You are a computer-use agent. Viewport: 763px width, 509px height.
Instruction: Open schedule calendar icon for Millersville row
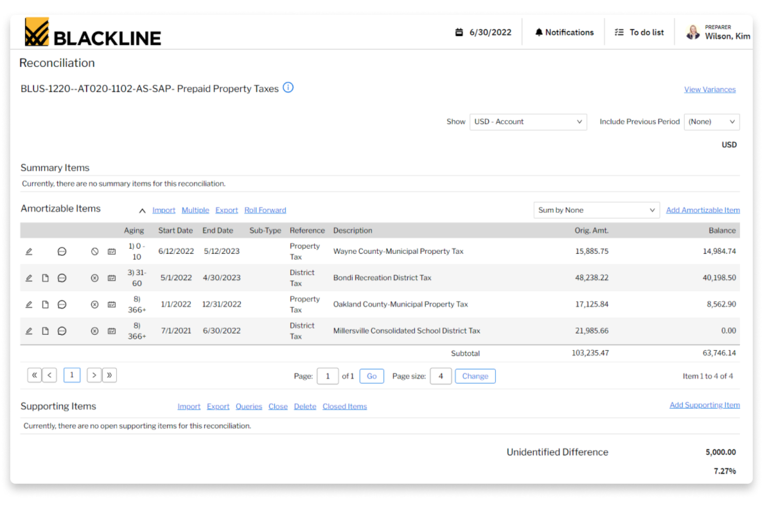pyautogui.click(x=111, y=331)
